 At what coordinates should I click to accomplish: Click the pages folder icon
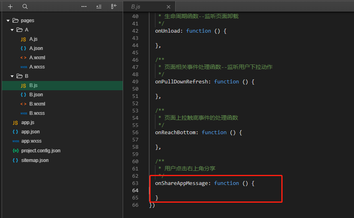[x=16, y=21]
